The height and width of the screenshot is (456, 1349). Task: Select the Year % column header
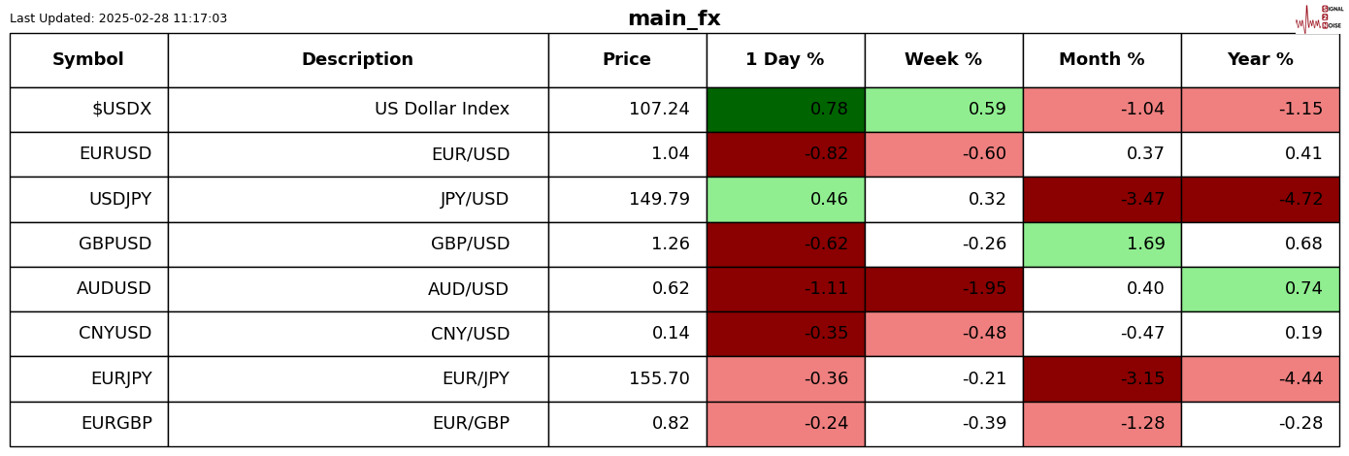tap(1260, 60)
